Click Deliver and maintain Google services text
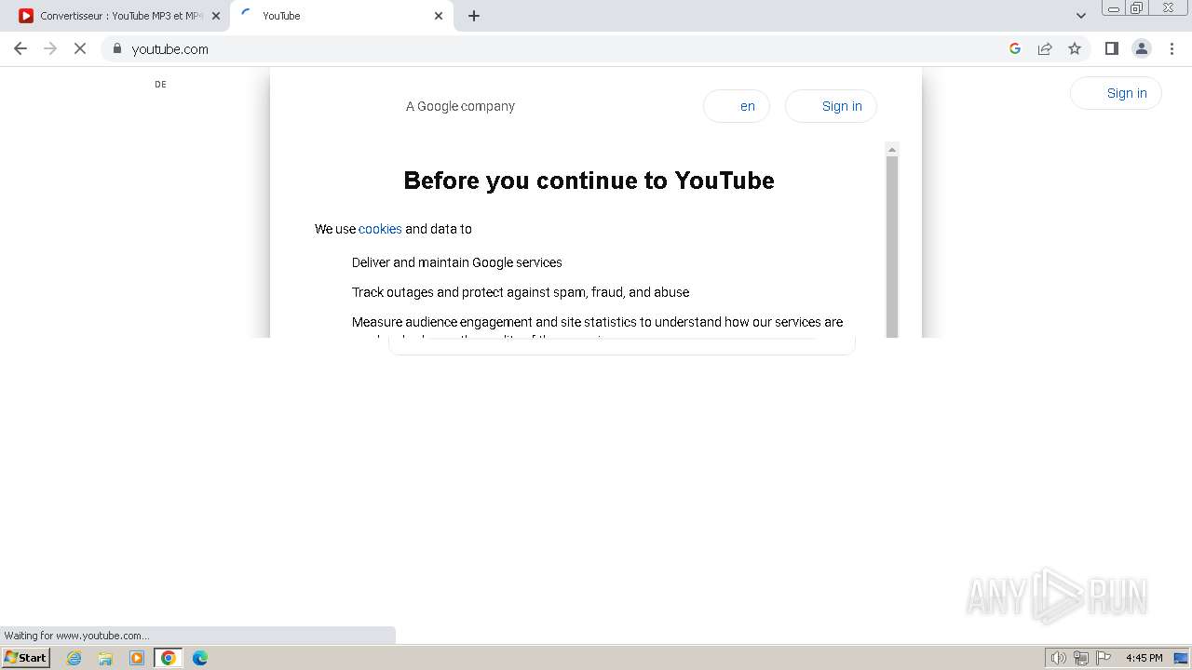The height and width of the screenshot is (670, 1192). pyautogui.click(x=457, y=262)
